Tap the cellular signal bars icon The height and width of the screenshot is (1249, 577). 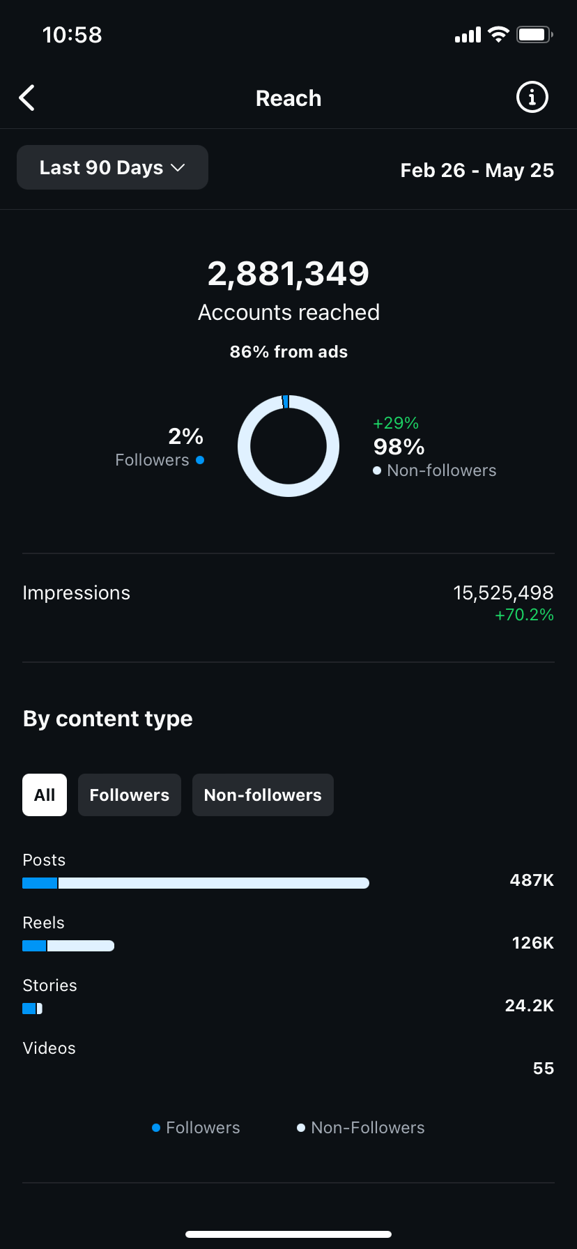point(468,35)
